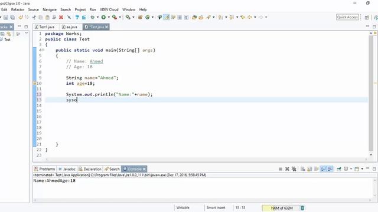Click the heap status memory bar
Image resolution: width=378 pixels, height=212 pixels.
[281, 208]
